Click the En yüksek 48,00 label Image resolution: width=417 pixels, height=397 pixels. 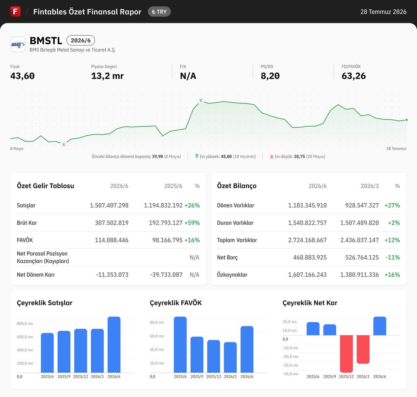point(228,157)
